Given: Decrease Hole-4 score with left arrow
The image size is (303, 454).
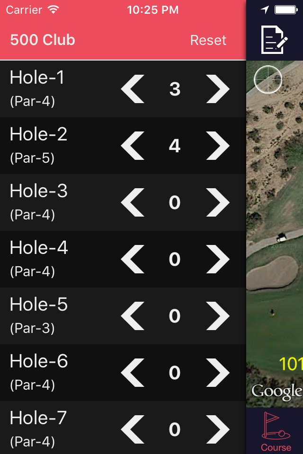Looking at the screenshot, I should click(x=133, y=259).
